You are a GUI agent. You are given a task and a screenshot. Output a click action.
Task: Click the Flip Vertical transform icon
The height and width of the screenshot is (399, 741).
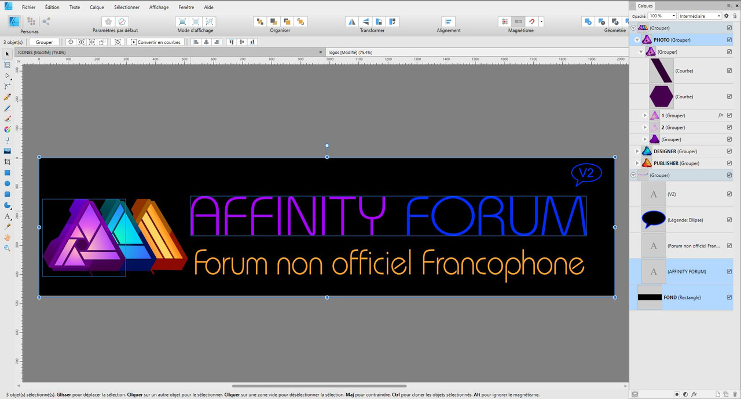tap(365, 21)
